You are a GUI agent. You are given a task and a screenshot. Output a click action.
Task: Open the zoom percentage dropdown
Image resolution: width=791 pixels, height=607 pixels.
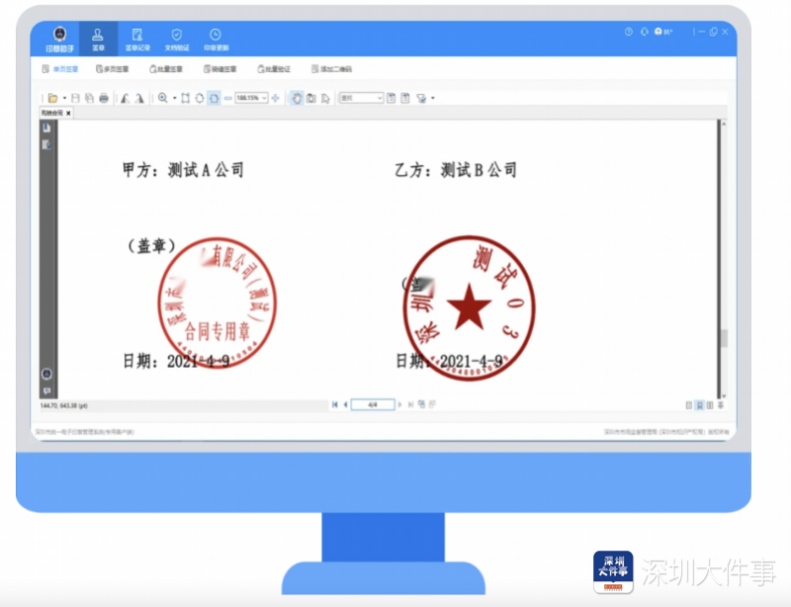[x=264, y=98]
